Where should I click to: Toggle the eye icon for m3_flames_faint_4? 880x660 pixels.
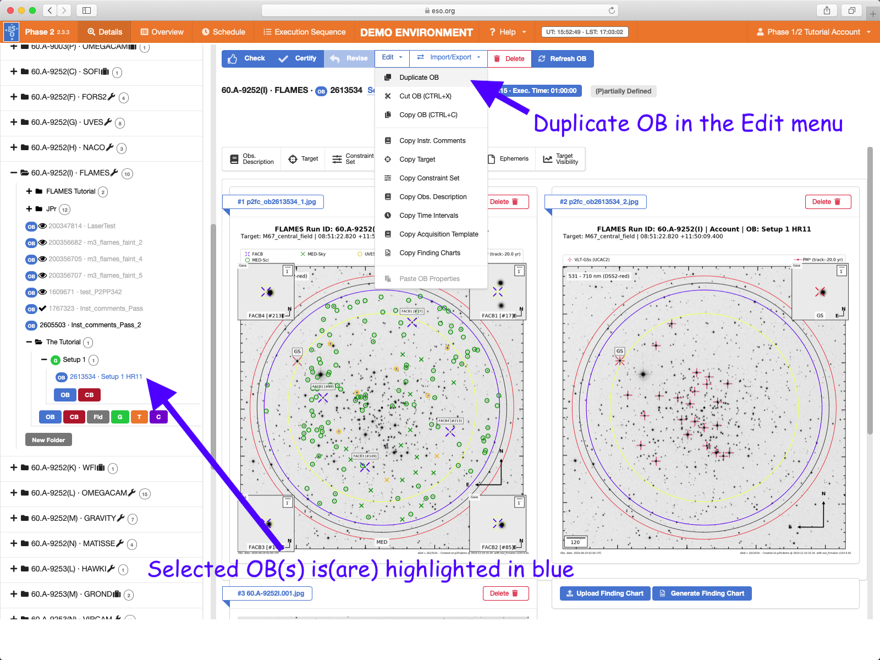pos(42,259)
